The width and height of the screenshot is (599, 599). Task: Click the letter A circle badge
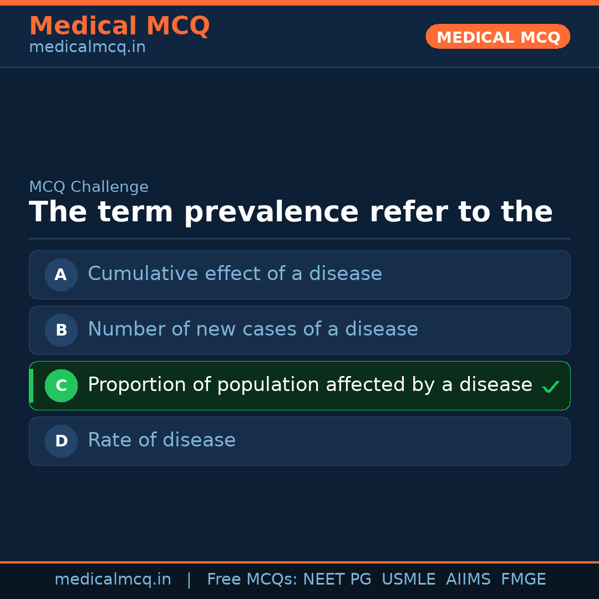[x=61, y=275]
